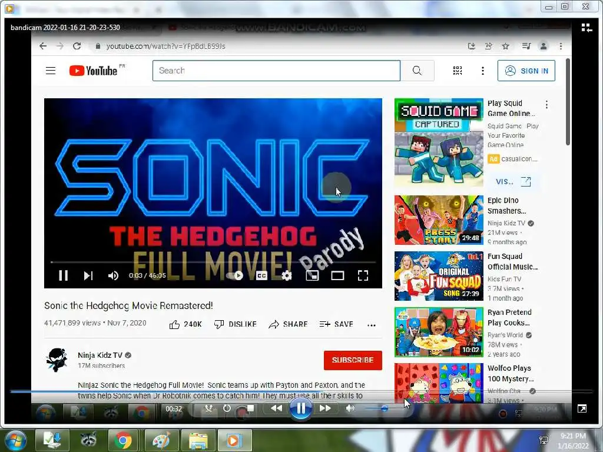Open the checkmark download taskbar program
Image resolution: width=603 pixels, height=452 pixels.
click(52, 440)
